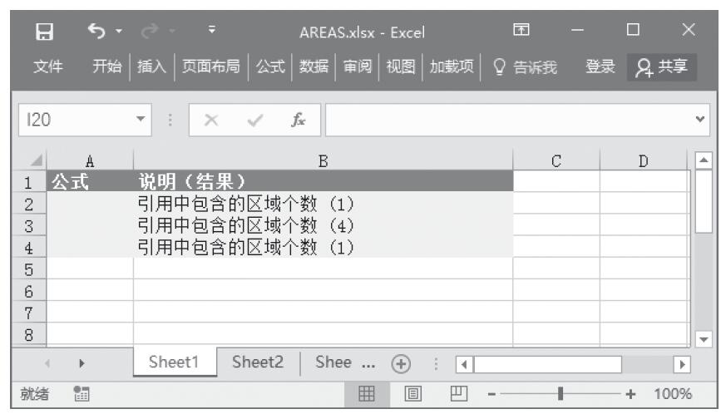726x414 pixels.
Task: Open Customize Quick Access Toolbar dropdown
Action: 215,32
